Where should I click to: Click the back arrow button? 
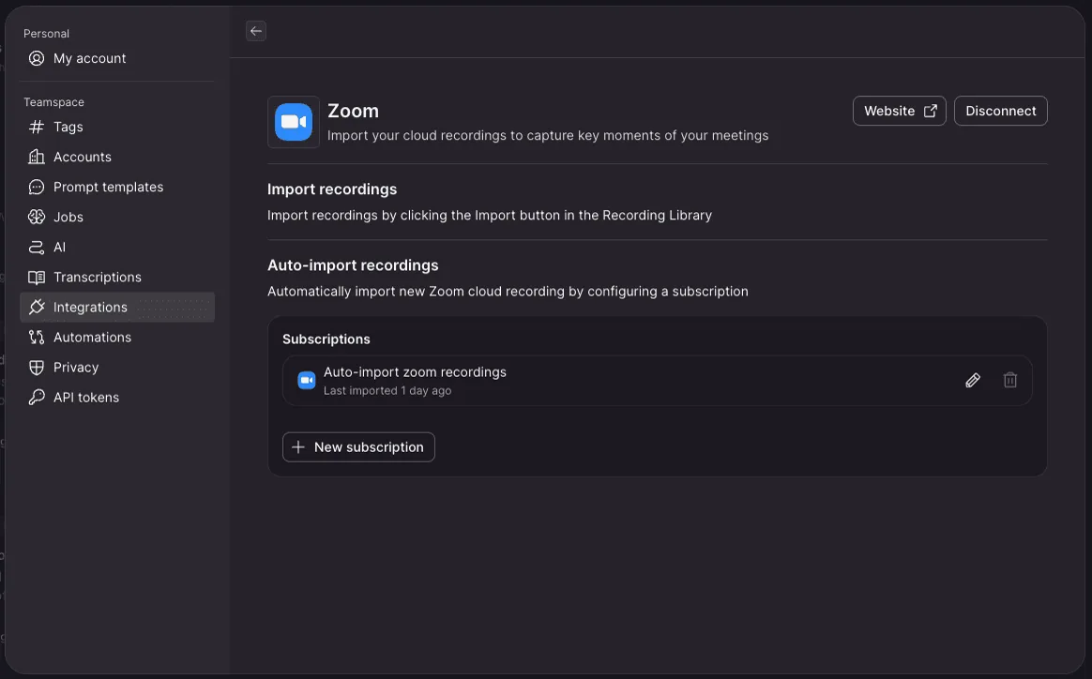(x=255, y=31)
